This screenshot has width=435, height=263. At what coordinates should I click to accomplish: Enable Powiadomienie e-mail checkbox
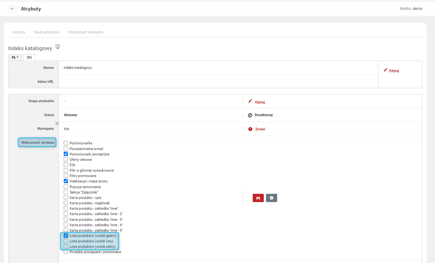[66, 149]
